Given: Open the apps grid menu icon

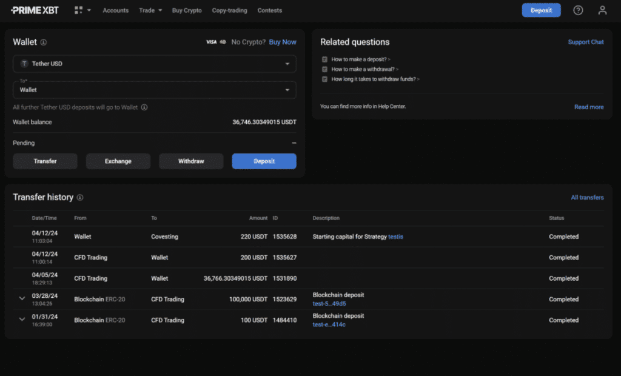Looking at the screenshot, I should [x=78, y=10].
